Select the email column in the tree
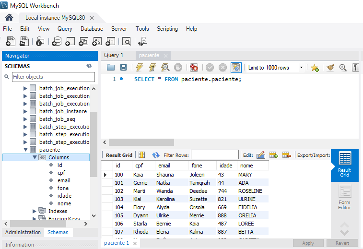Viewport: 363px width, 249px height. tap(64, 180)
